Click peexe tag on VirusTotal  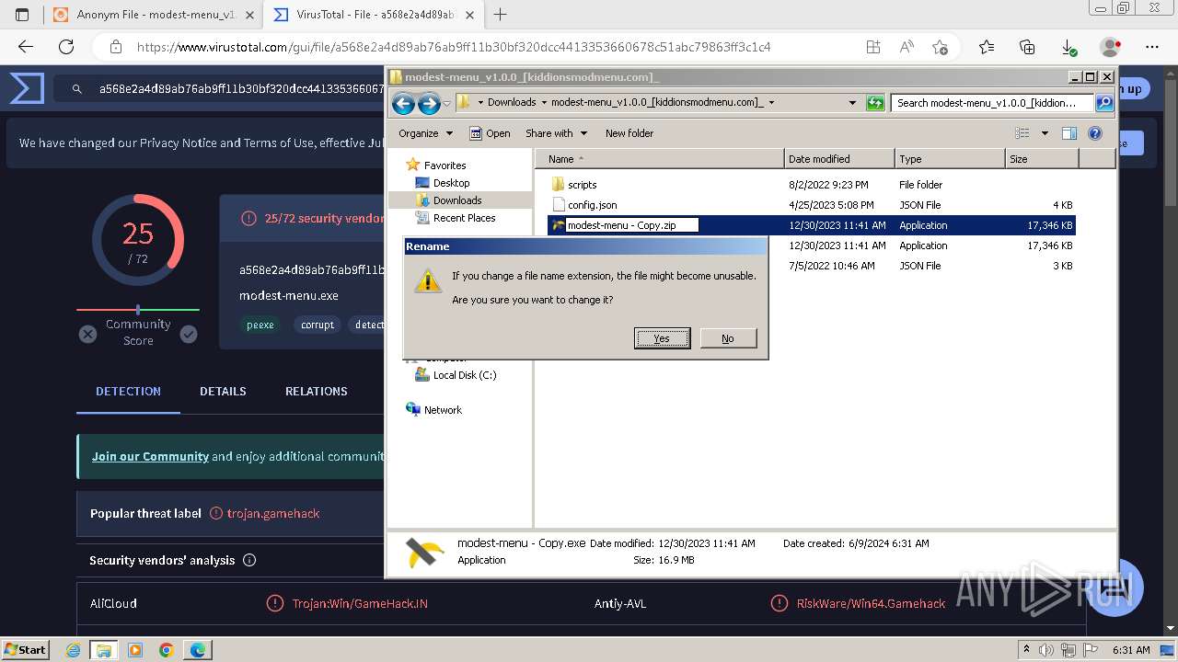(260, 325)
